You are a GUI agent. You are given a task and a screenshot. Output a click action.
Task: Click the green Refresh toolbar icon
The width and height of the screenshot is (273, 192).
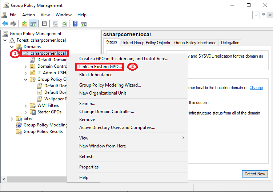coord(64,24)
